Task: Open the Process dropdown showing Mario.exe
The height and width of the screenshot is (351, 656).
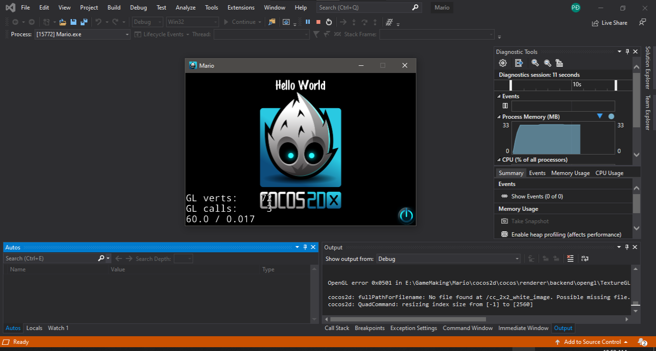Action: 83,34
